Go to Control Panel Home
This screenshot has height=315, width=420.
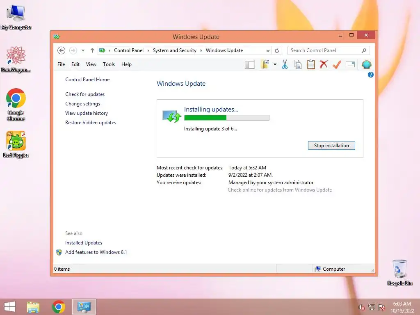coord(87,80)
